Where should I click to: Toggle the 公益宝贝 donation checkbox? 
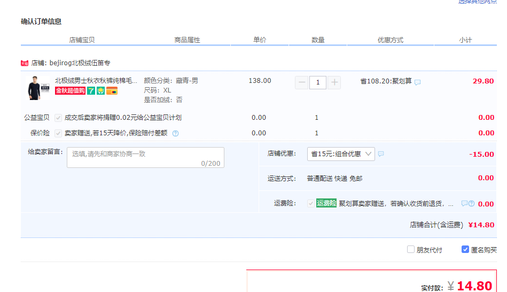tap(58, 118)
